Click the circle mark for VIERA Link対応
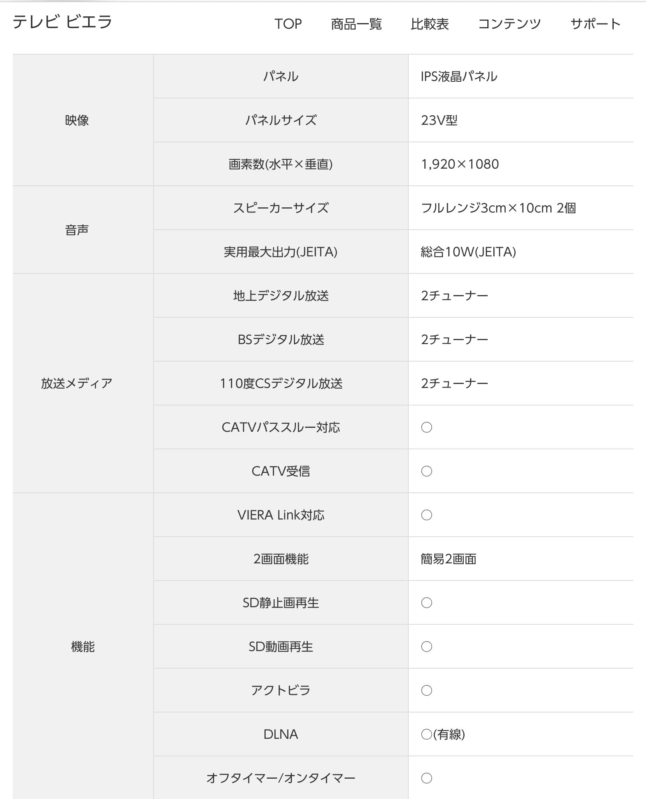The width and height of the screenshot is (646, 799). pyautogui.click(x=426, y=515)
